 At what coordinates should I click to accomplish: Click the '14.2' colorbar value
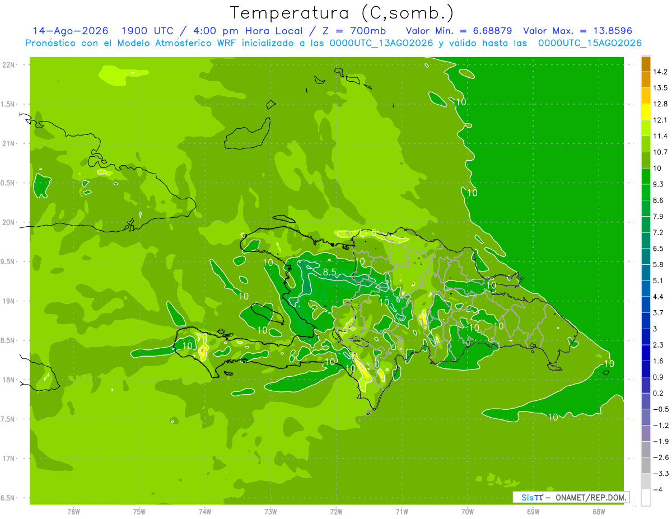(x=660, y=72)
